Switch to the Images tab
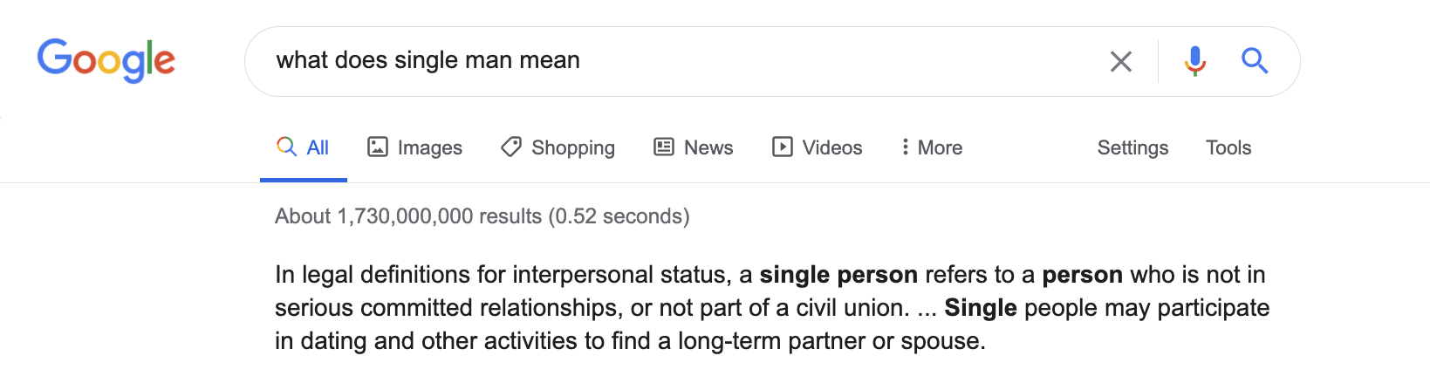The width and height of the screenshot is (1430, 390). (429, 147)
